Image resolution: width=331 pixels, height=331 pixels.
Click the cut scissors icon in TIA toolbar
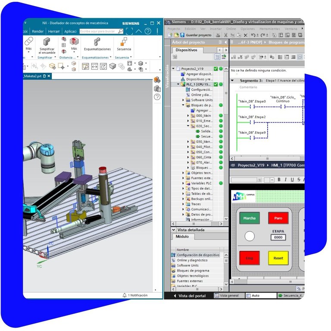point(225,35)
